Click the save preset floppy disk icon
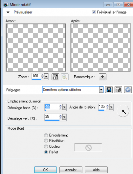 pos(109,90)
